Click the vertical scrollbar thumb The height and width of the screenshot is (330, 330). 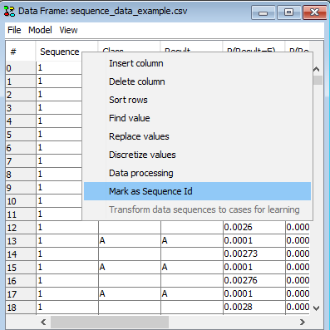tap(317, 80)
